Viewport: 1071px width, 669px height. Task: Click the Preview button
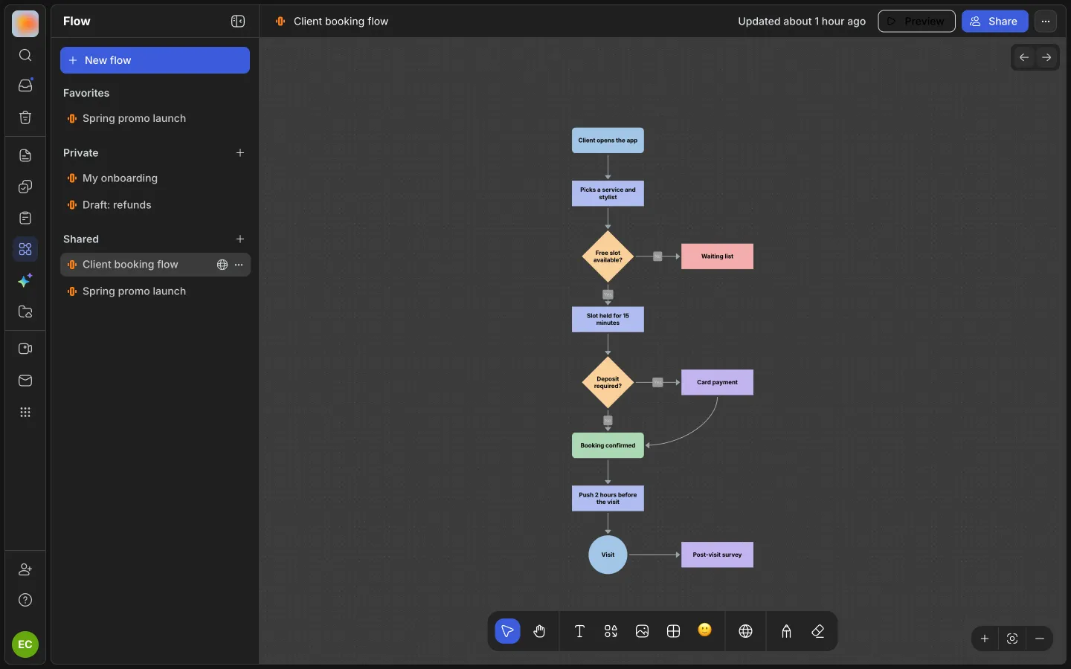916,22
